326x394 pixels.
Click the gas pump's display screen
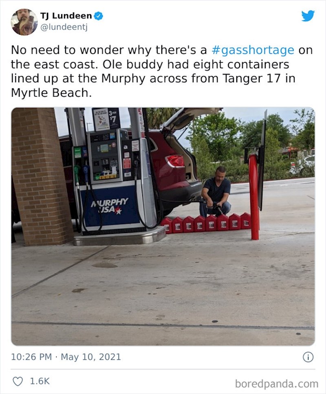pos(104,148)
